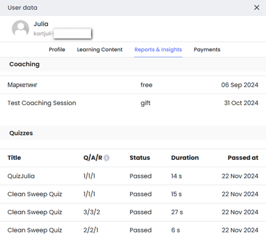The image size is (266, 243).
Task: Click the Duration column header
Action: click(185, 157)
